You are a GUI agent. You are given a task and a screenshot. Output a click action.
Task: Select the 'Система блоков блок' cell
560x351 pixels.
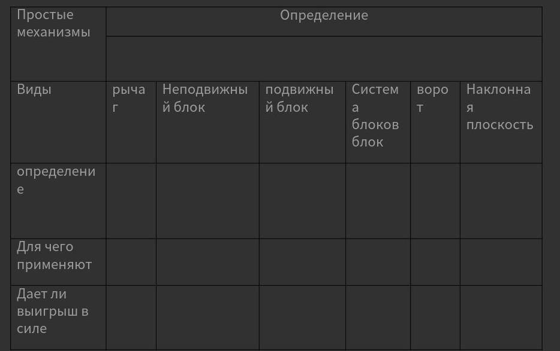click(378, 122)
